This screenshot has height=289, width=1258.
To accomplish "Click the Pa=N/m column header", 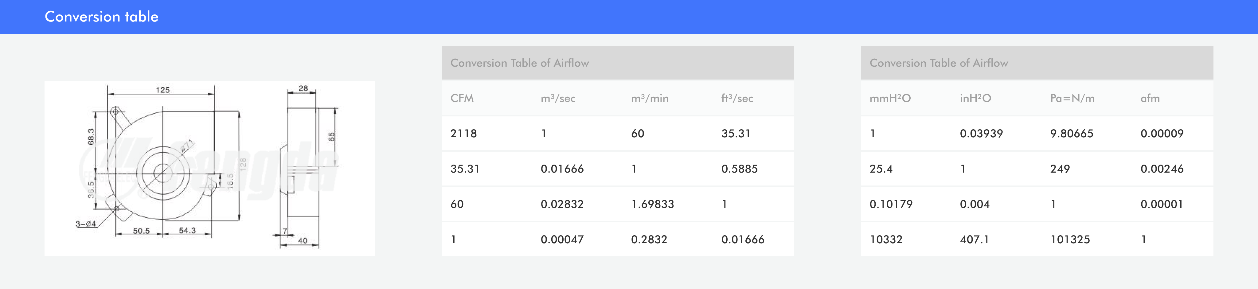I will pyautogui.click(x=1072, y=98).
